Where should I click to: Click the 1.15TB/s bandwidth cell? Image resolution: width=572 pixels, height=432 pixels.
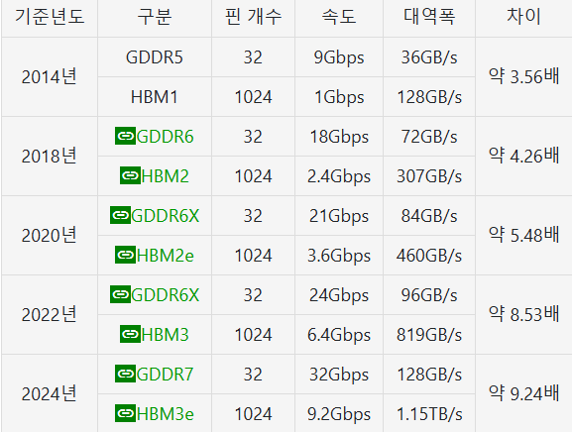point(429,413)
